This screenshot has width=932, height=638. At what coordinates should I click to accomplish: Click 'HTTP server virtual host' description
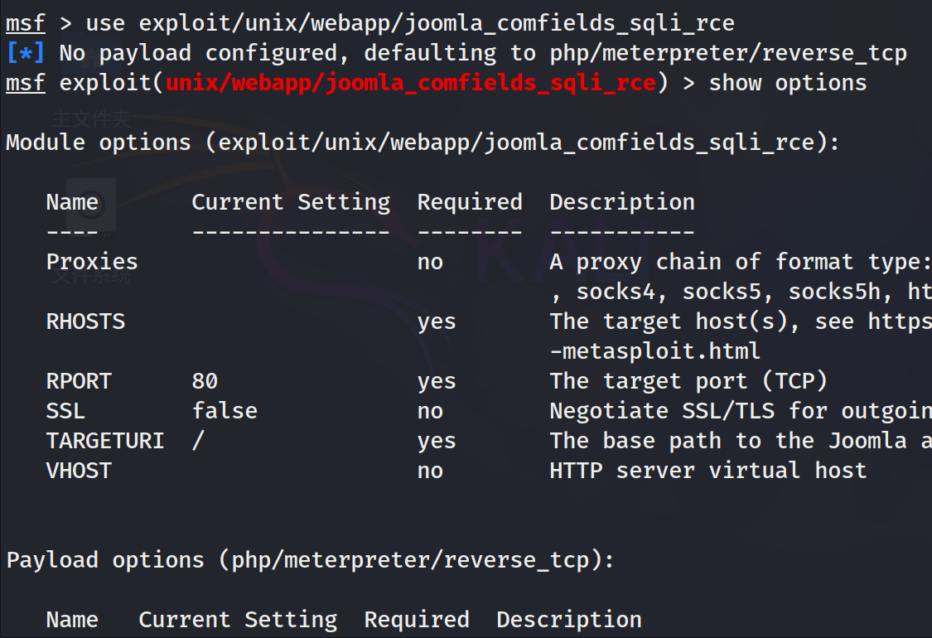(x=708, y=471)
